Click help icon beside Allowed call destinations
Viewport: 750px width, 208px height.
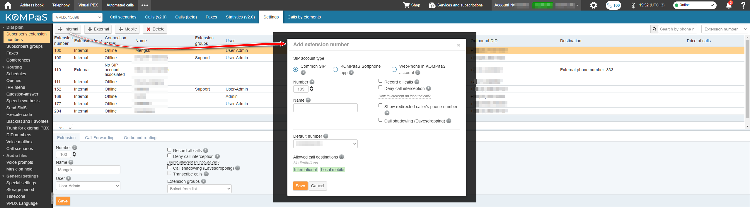pos(342,157)
